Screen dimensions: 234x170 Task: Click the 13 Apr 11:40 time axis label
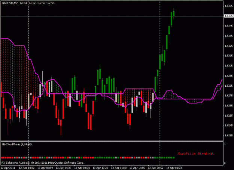click(x=119, y=168)
